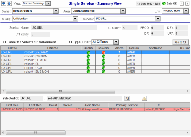191x137 pixels.
Task: Sort alerts by Last Occ header
Action: [x=35, y=105]
